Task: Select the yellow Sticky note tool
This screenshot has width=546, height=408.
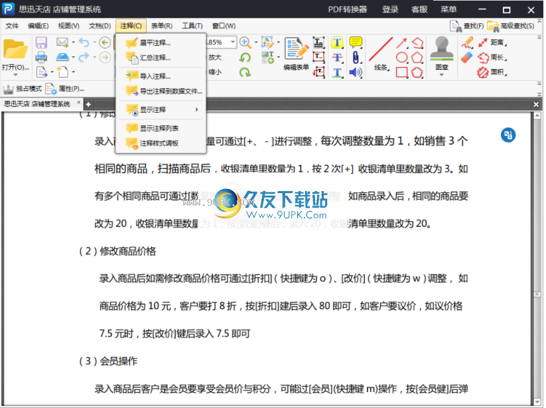Action: click(x=356, y=42)
